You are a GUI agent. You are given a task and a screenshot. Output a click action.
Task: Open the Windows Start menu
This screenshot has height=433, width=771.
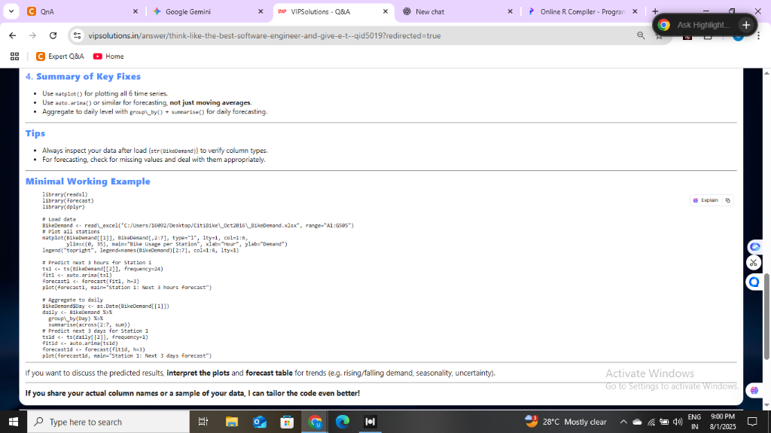pos(14,422)
